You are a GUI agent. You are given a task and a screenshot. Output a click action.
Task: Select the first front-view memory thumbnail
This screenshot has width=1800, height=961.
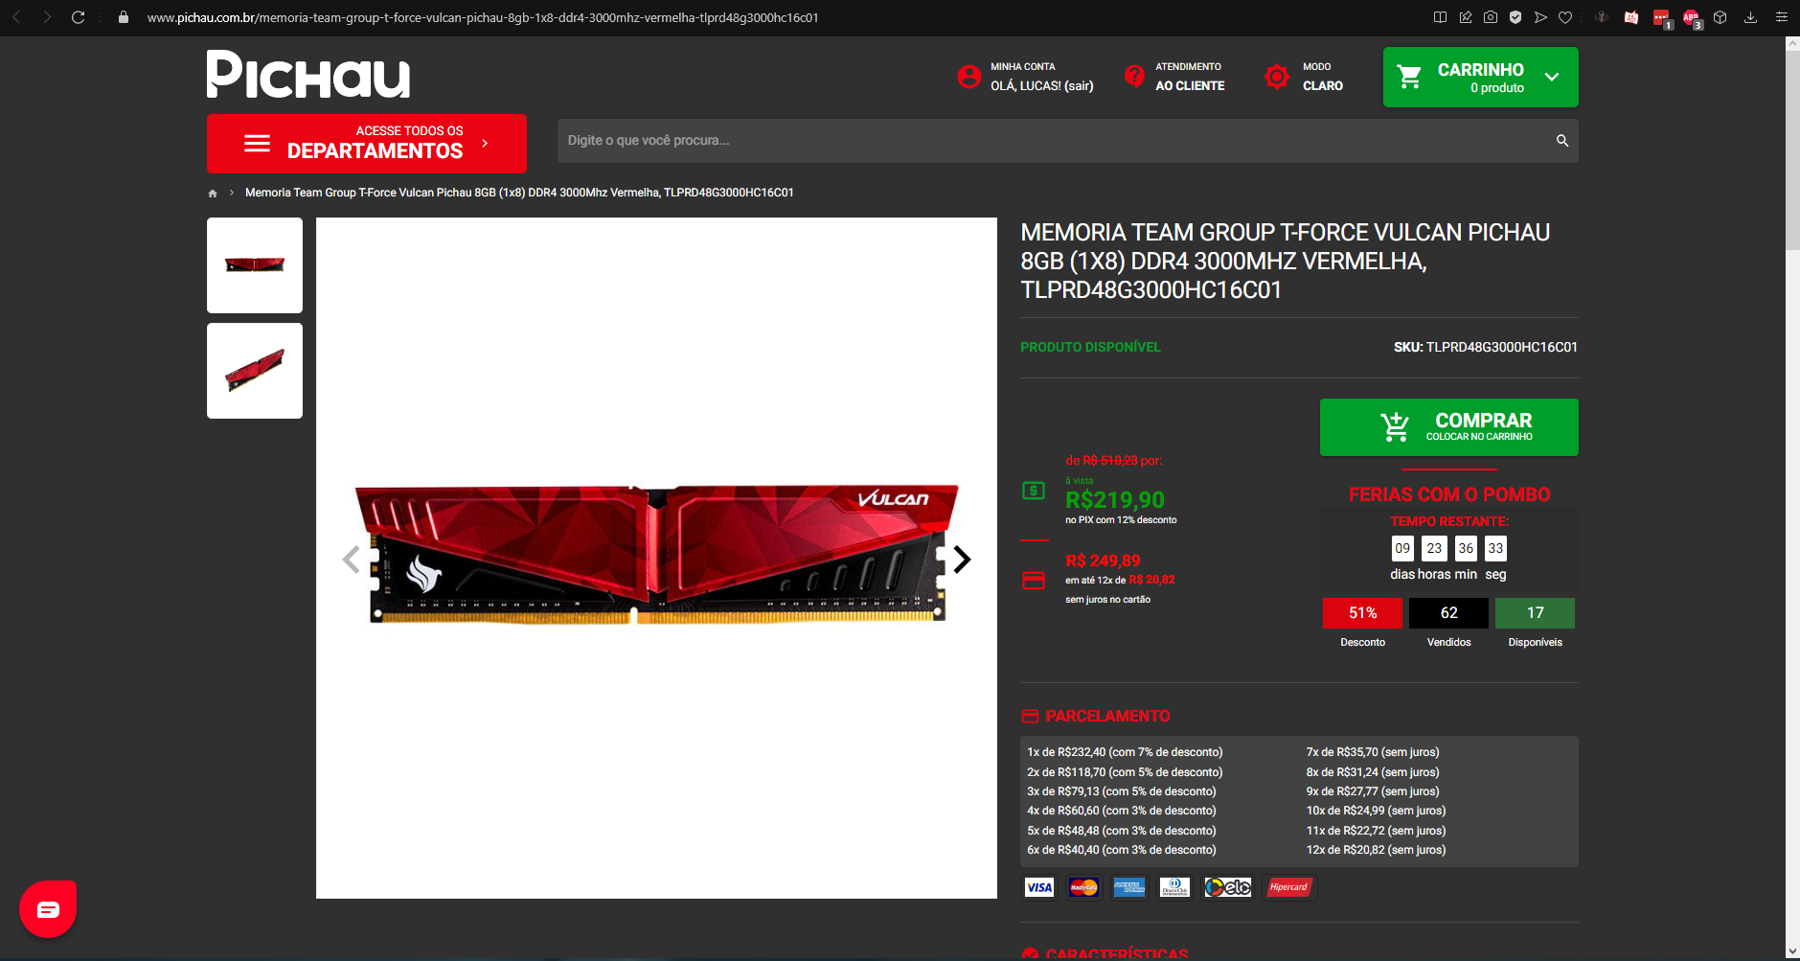[x=255, y=265]
